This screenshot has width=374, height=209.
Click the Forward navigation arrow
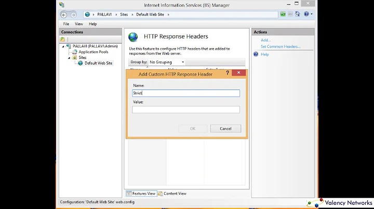point(73,14)
